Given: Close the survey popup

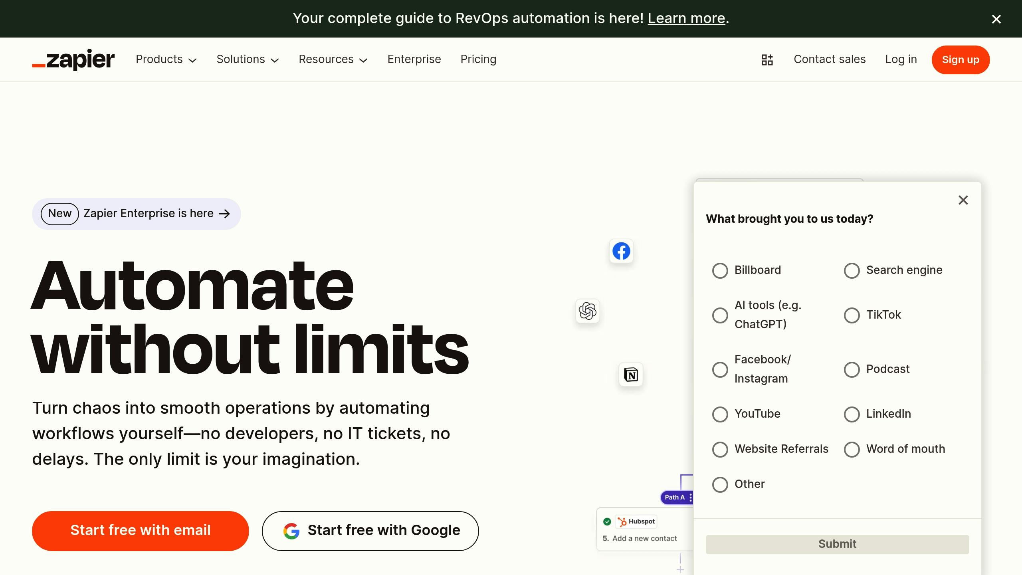Looking at the screenshot, I should (963, 200).
